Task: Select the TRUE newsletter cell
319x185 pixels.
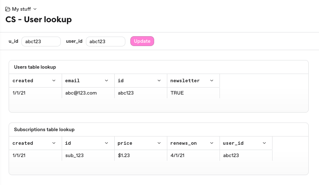Action: 194,93
